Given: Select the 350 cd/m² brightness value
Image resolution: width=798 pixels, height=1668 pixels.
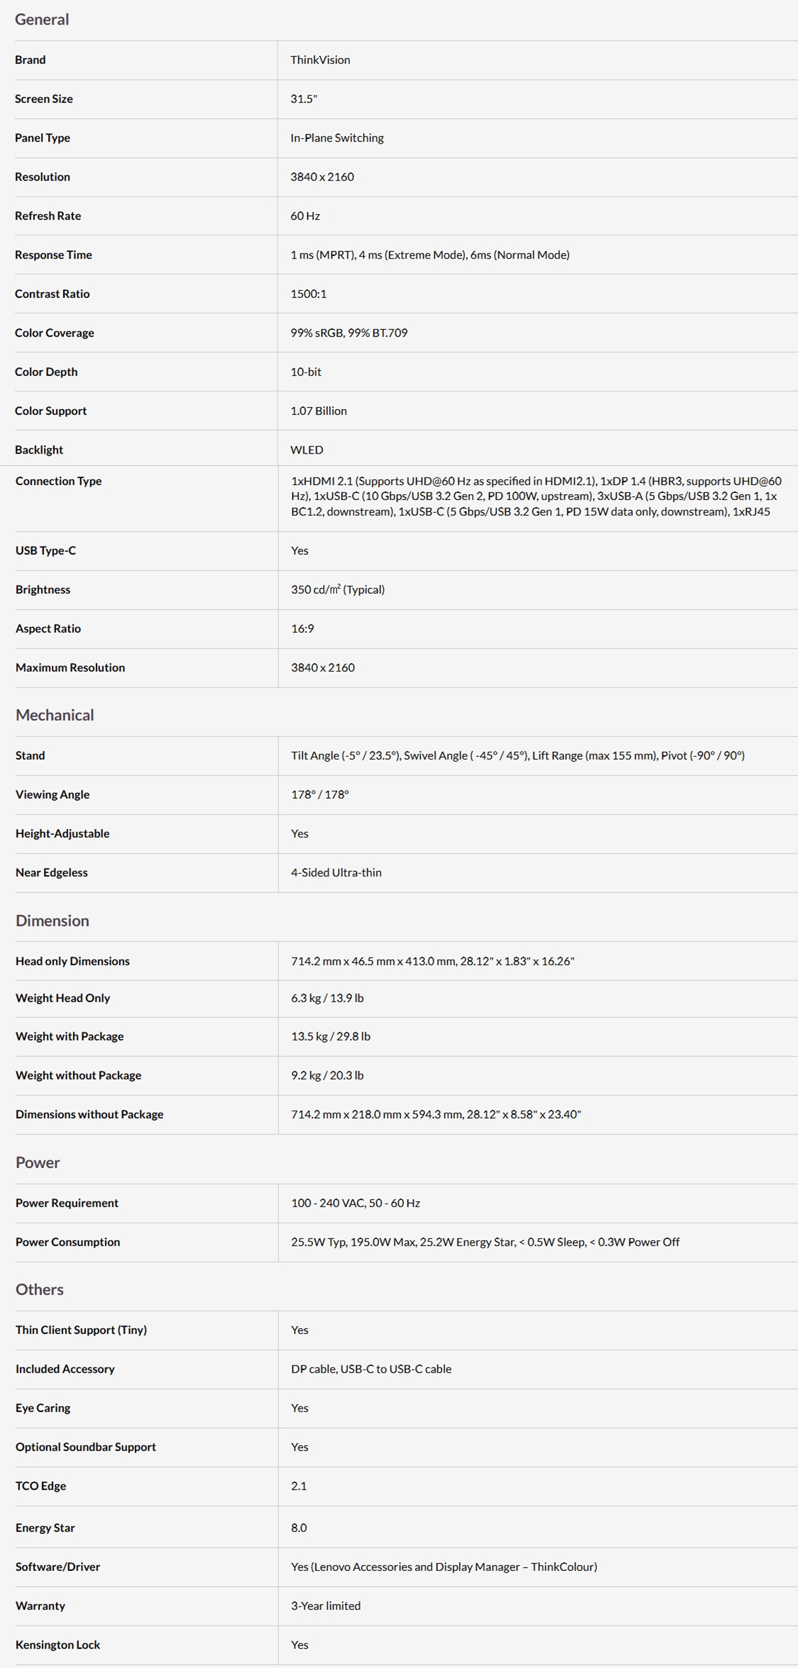Looking at the screenshot, I should 338,589.
